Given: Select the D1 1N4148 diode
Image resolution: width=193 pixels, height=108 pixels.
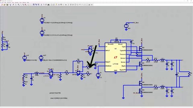Looking at the screenshot, I should 116,40.
